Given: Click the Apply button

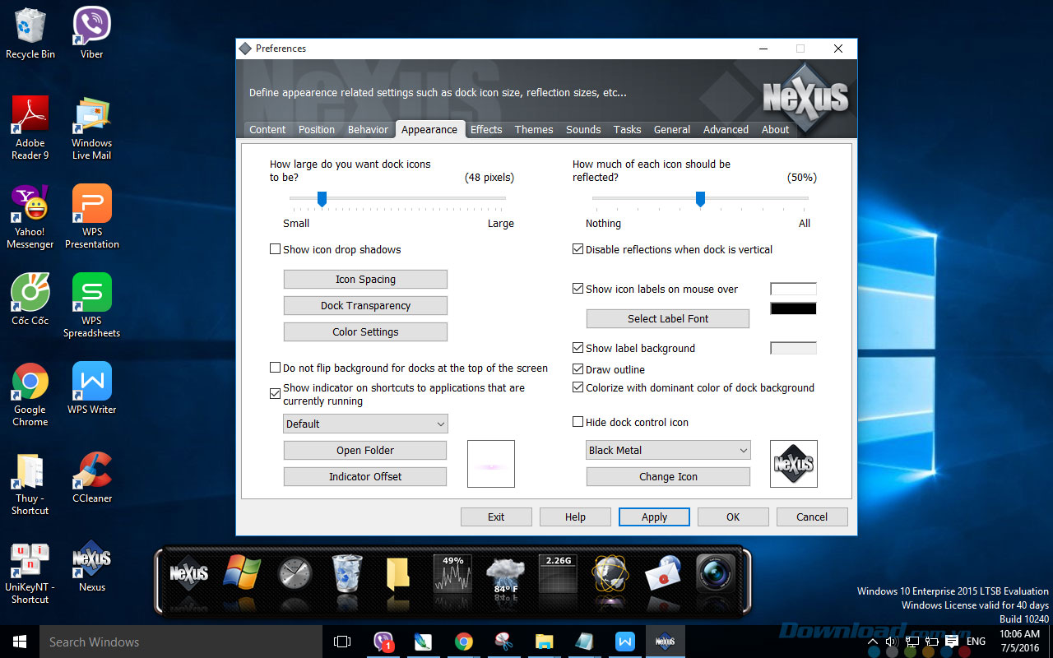Looking at the screenshot, I should (x=654, y=517).
